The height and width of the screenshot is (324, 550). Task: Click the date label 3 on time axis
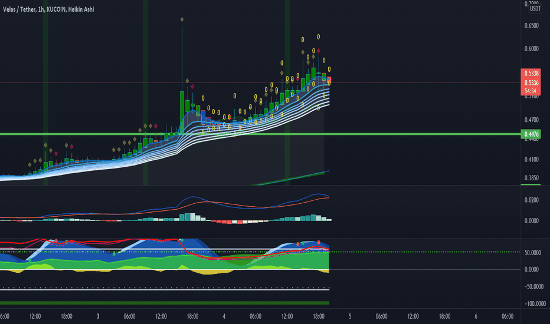point(98,316)
